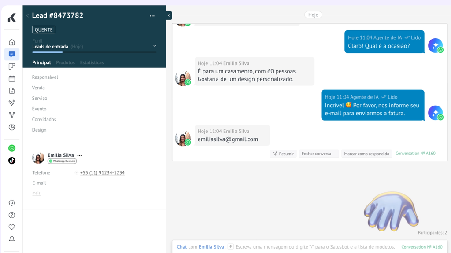Open the leads pipeline board icon
451x253 pixels.
coord(12,66)
